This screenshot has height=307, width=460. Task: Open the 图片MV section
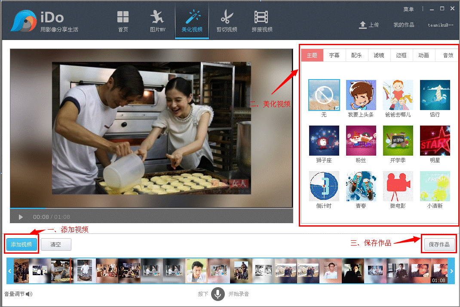click(x=157, y=18)
